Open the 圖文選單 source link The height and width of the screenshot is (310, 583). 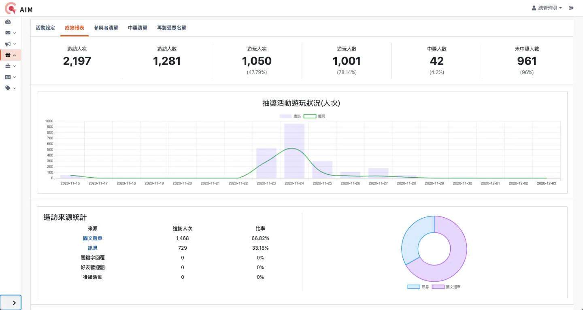click(x=93, y=238)
